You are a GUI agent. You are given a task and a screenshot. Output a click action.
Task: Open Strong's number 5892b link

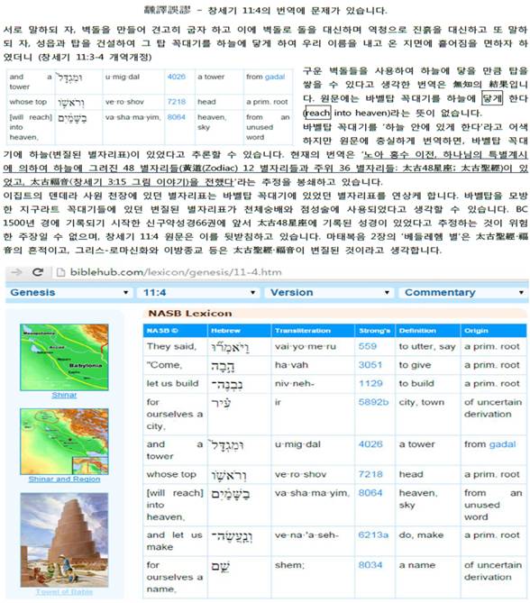[x=373, y=402]
